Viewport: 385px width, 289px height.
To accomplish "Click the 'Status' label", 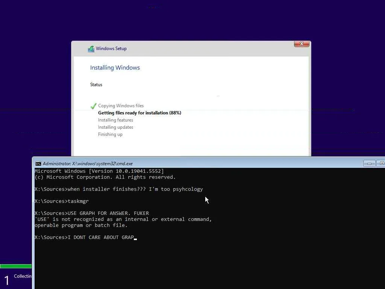I will tap(96, 85).
